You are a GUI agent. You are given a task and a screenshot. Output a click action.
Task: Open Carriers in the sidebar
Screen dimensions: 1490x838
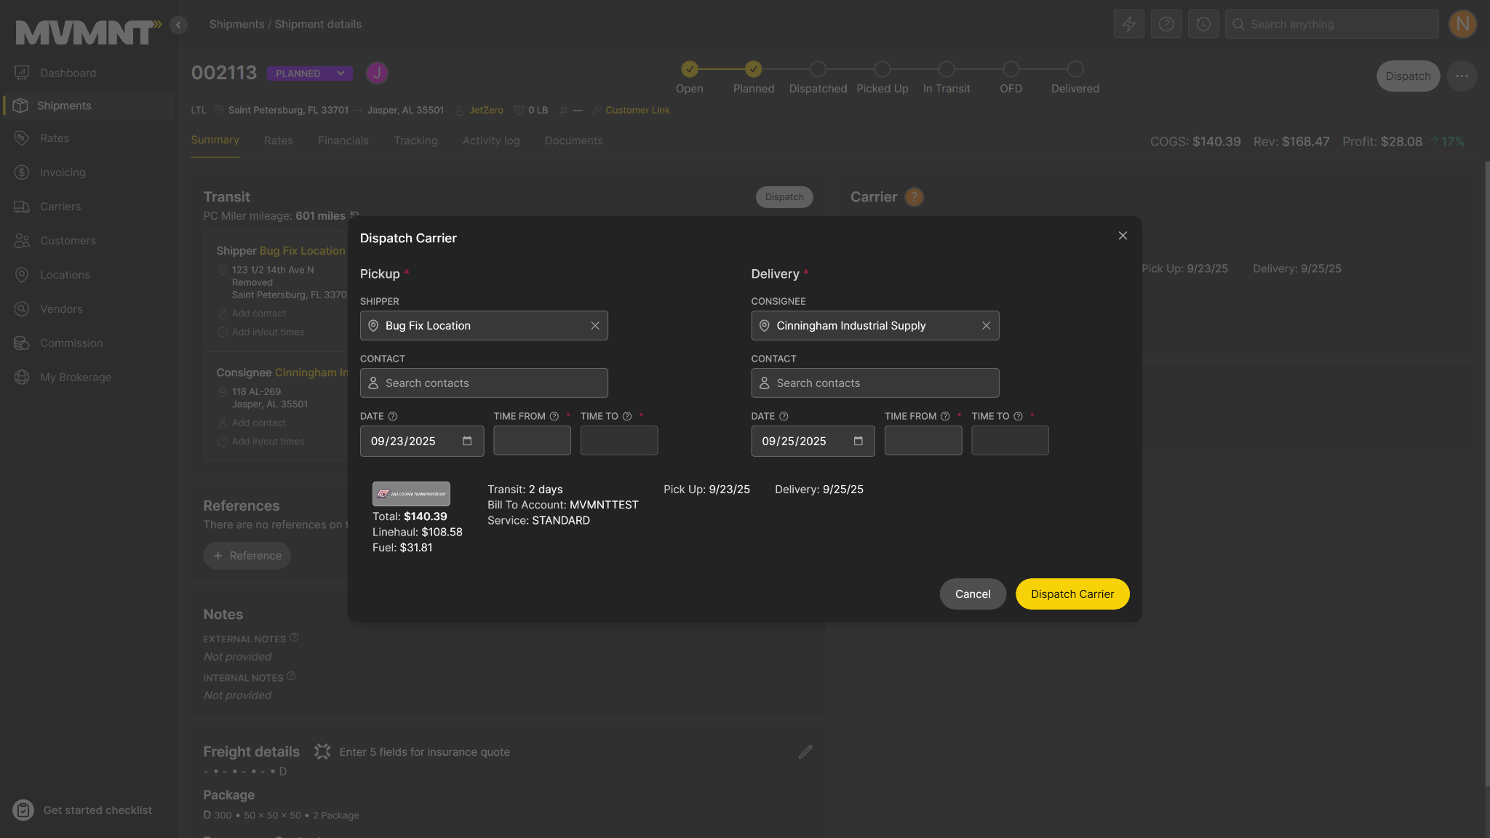point(60,207)
